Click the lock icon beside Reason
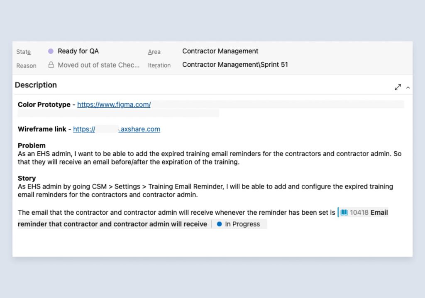Screen dimensions: 425x298 51,65
